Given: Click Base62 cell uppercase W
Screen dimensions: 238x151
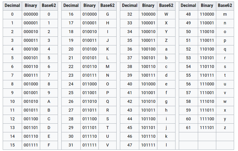Looking at the screenshot, I should (x=166, y=14).
